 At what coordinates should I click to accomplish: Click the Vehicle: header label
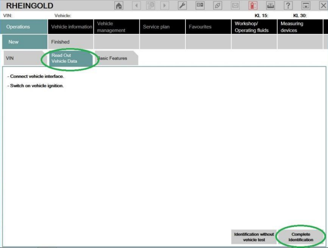63,15
